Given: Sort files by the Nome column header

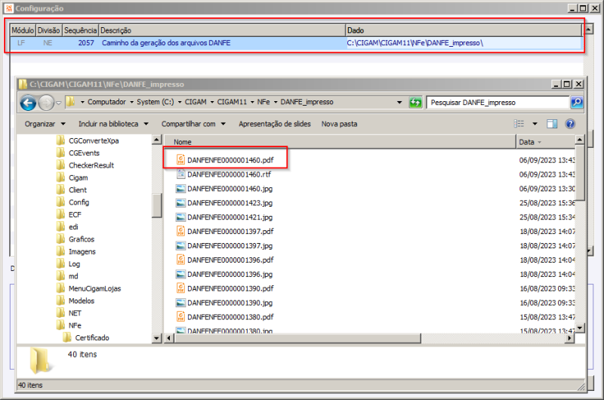Looking at the screenshot, I should point(340,142).
